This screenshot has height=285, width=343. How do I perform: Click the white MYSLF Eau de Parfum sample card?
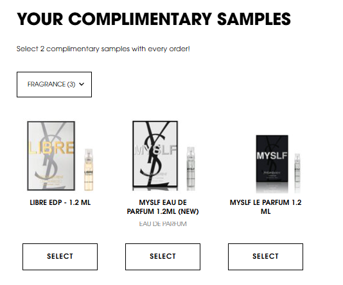tap(155, 156)
